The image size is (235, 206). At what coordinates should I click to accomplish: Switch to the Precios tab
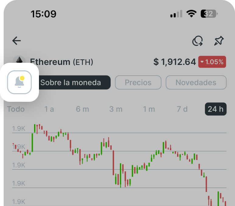tap(138, 82)
